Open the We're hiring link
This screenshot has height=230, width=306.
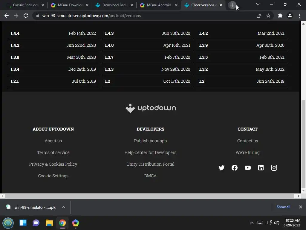pos(247,152)
